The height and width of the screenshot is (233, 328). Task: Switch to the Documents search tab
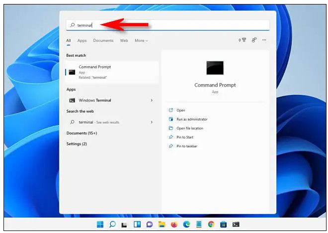pyautogui.click(x=103, y=40)
